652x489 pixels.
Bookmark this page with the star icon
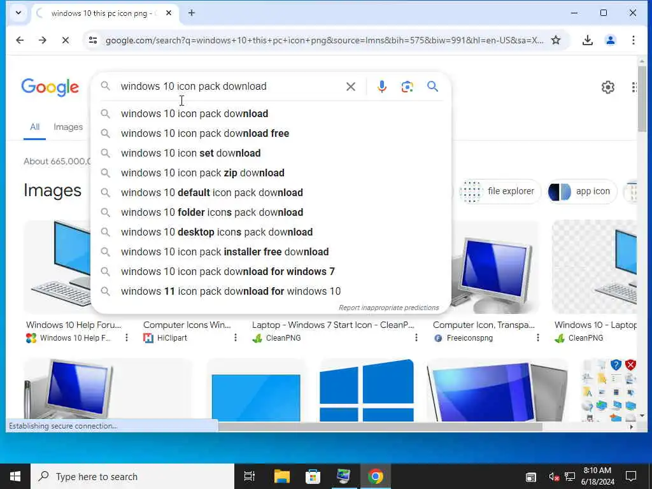click(x=555, y=40)
